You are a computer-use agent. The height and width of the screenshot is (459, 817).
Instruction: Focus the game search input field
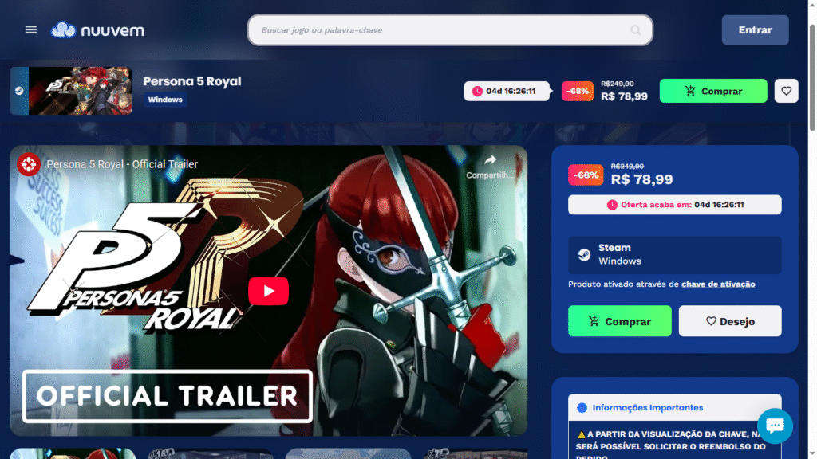point(443,30)
